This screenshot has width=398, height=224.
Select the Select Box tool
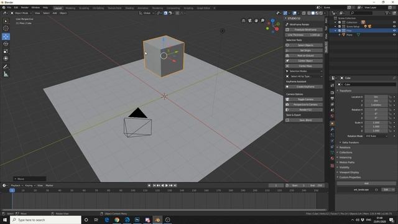[6, 21]
